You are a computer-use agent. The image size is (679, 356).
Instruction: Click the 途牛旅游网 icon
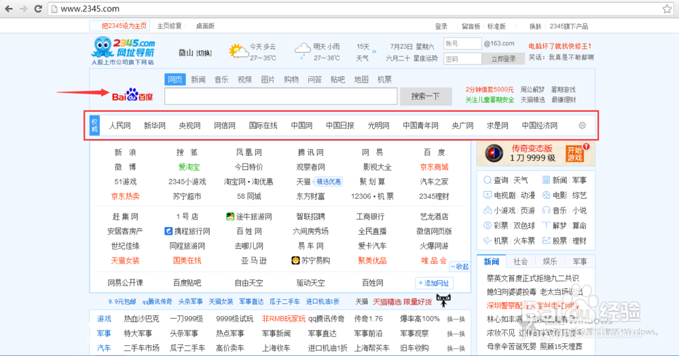[230, 216]
